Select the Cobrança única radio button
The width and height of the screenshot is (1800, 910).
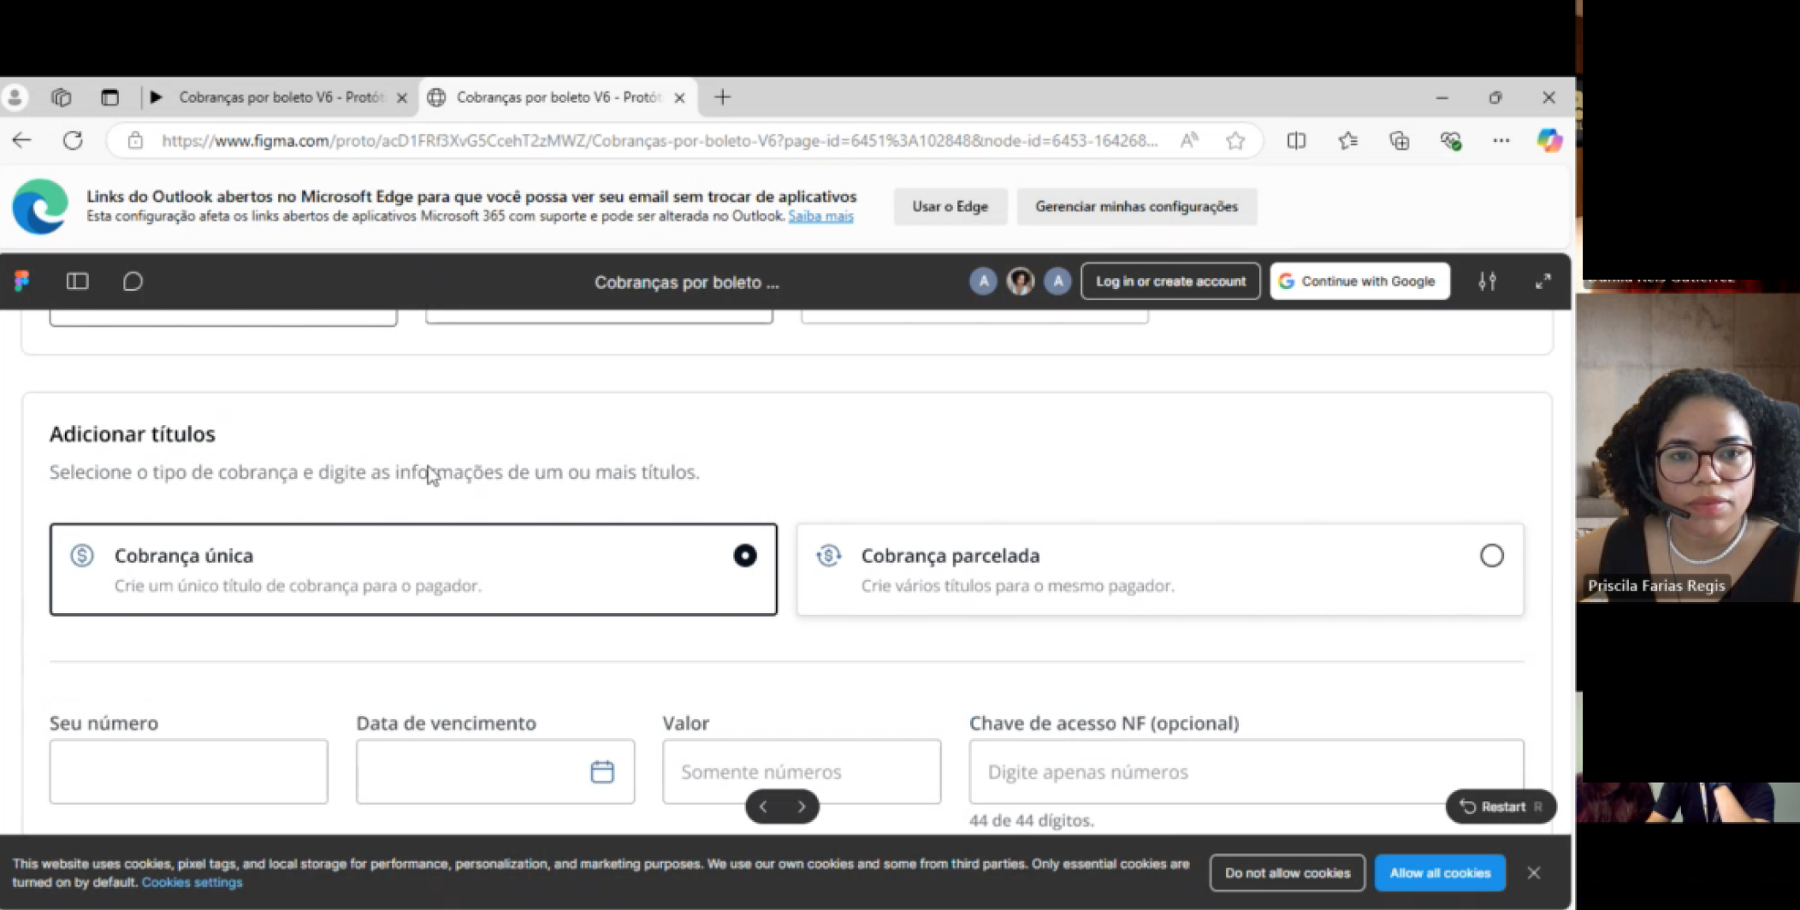pyautogui.click(x=745, y=556)
